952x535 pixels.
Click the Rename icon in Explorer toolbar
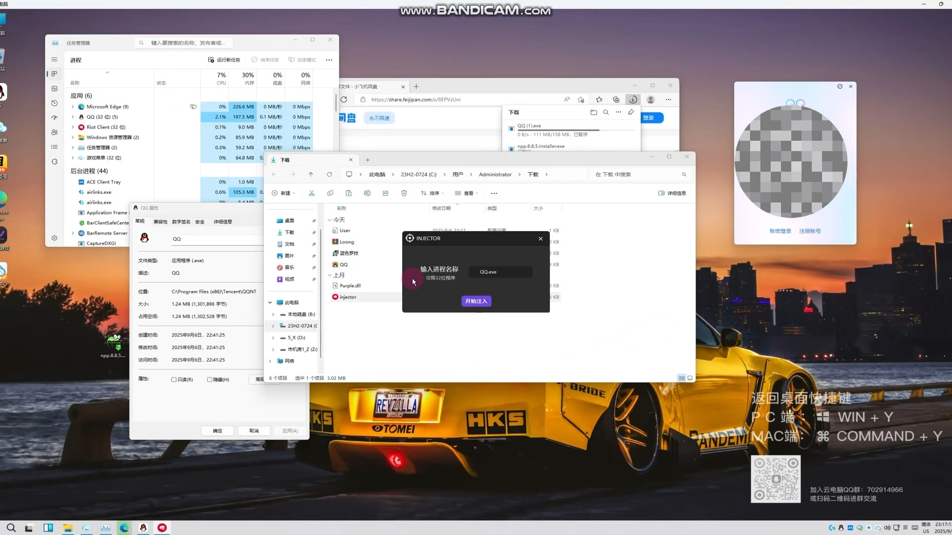pyautogui.click(x=367, y=193)
